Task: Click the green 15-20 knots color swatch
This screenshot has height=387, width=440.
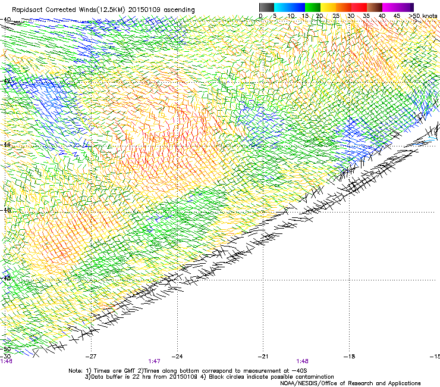Action: pyautogui.click(x=313, y=7)
